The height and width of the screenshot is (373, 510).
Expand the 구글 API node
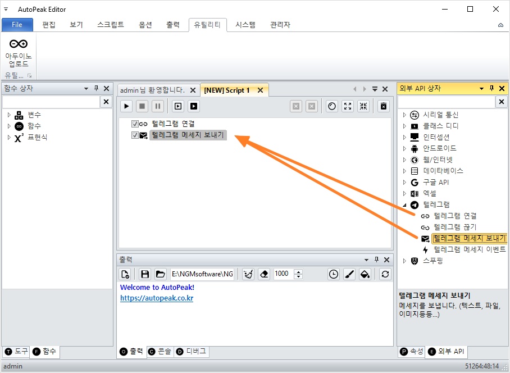tap(404, 182)
